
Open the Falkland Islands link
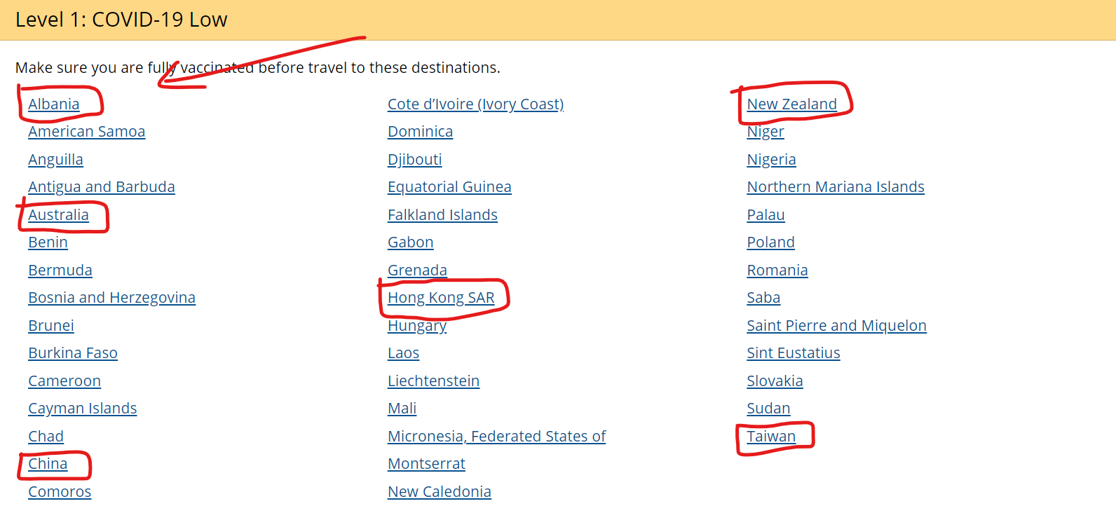pyautogui.click(x=442, y=215)
